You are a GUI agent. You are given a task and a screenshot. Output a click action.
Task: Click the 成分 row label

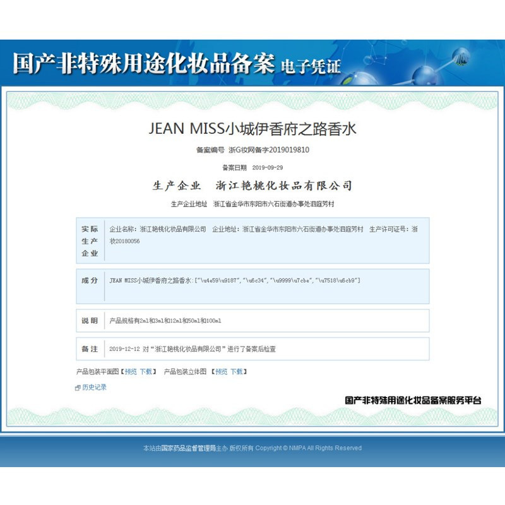pyautogui.click(x=90, y=280)
